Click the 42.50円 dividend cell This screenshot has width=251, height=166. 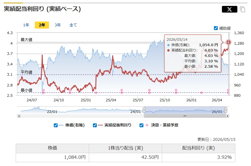coord(126,157)
